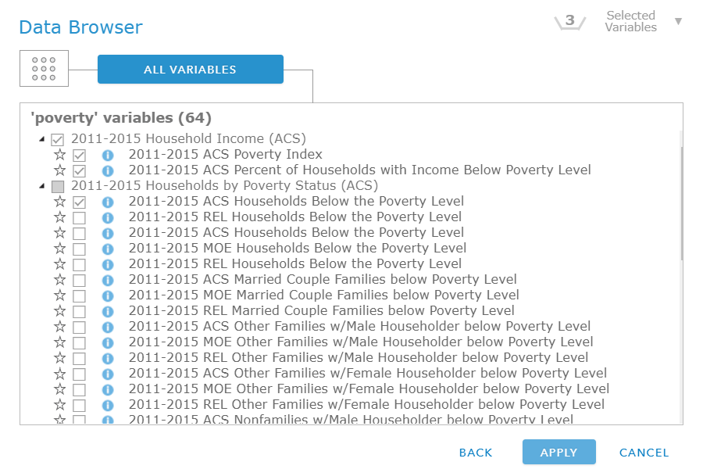Image resolution: width=703 pixels, height=469 pixels.
Task: Favorite the ACS Poverty Index variable
Action: tap(59, 155)
